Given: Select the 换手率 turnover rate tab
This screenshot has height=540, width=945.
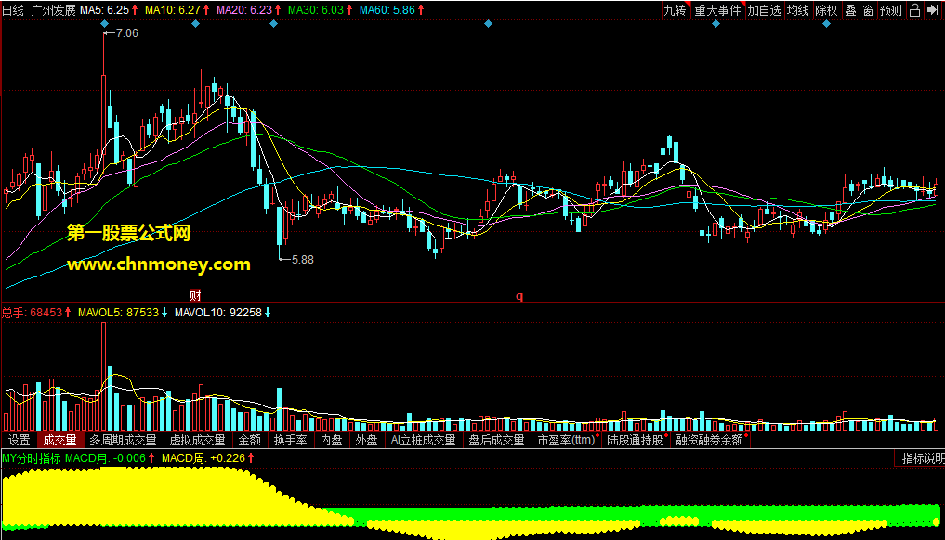Looking at the screenshot, I should (291, 440).
